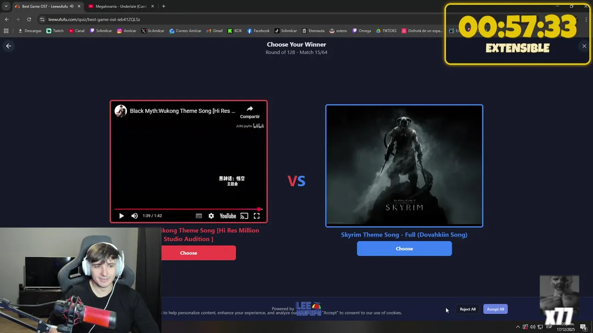This screenshot has width=593, height=333.
Task: Mute the YouTube player volume
Action: (134, 216)
